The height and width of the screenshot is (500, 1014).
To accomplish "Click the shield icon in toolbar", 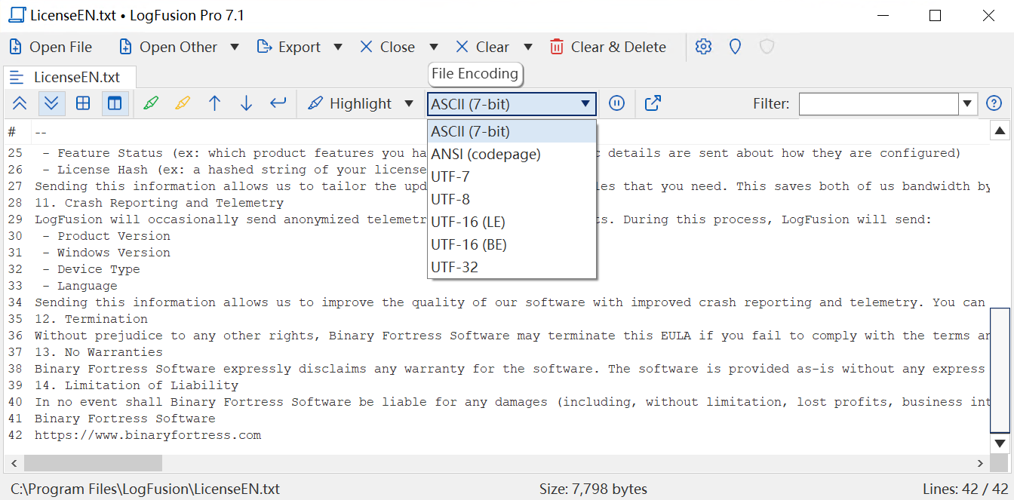I will pos(767,47).
